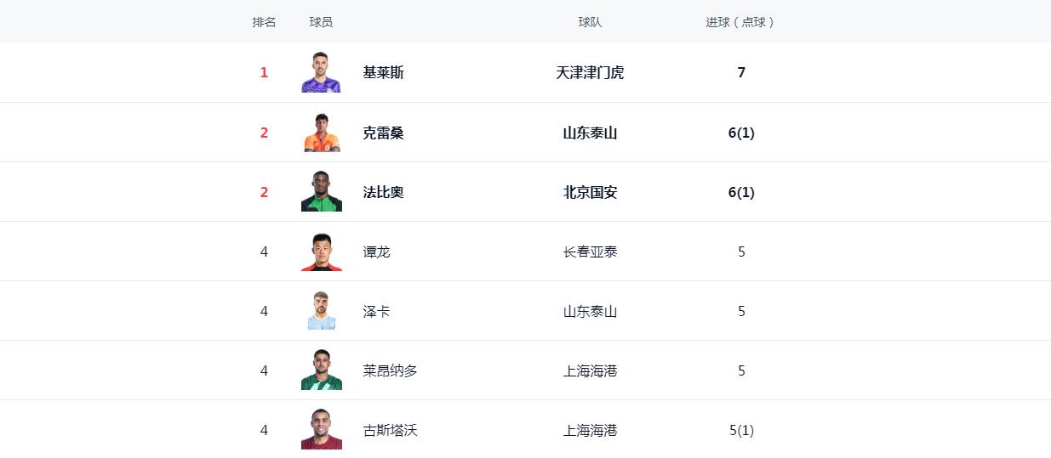The height and width of the screenshot is (458, 1051).
Task: Click the 排名 column header
Action: pos(264,22)
